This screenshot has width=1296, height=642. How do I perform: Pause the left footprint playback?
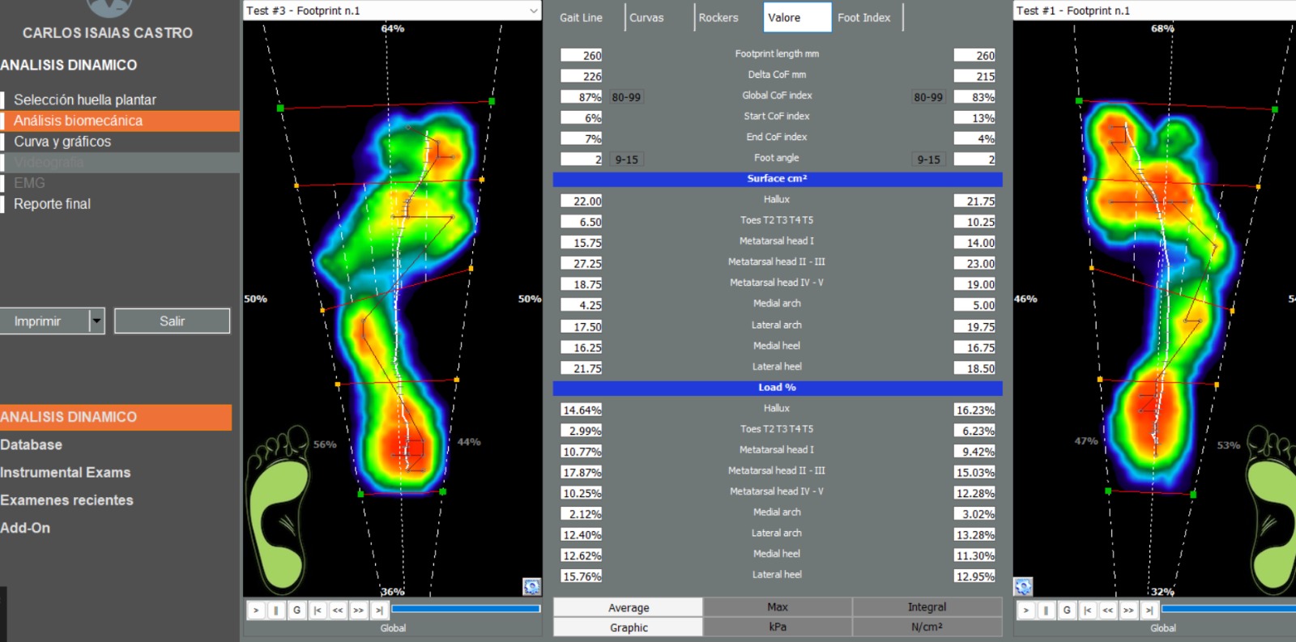[x=276, y=610]
